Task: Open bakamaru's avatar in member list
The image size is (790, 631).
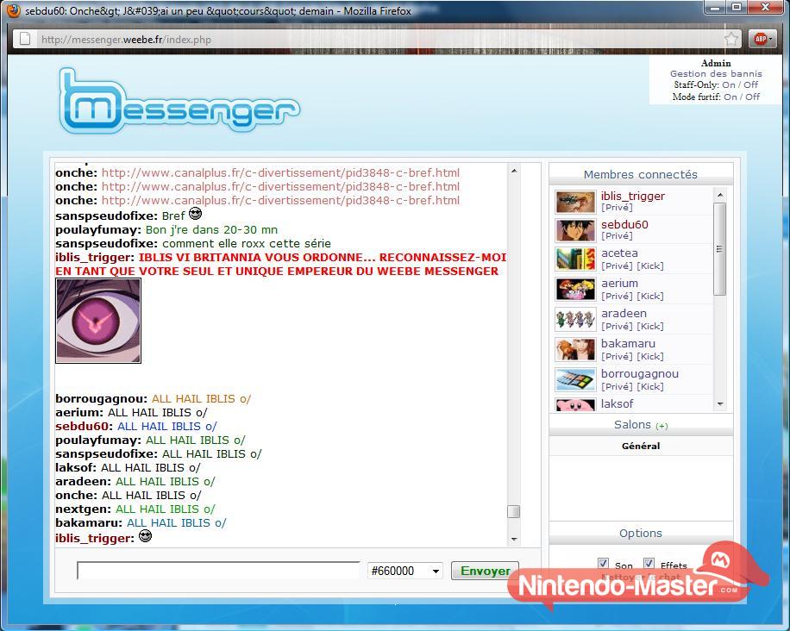Action: (x=575, y=350)
